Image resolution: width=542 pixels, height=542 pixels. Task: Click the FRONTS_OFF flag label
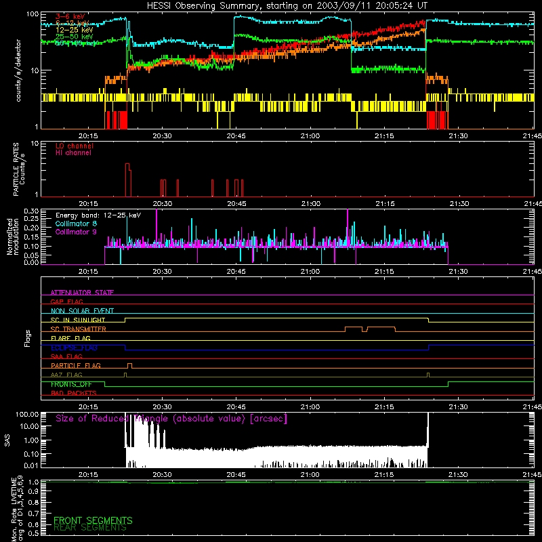[x=71, y=384]
